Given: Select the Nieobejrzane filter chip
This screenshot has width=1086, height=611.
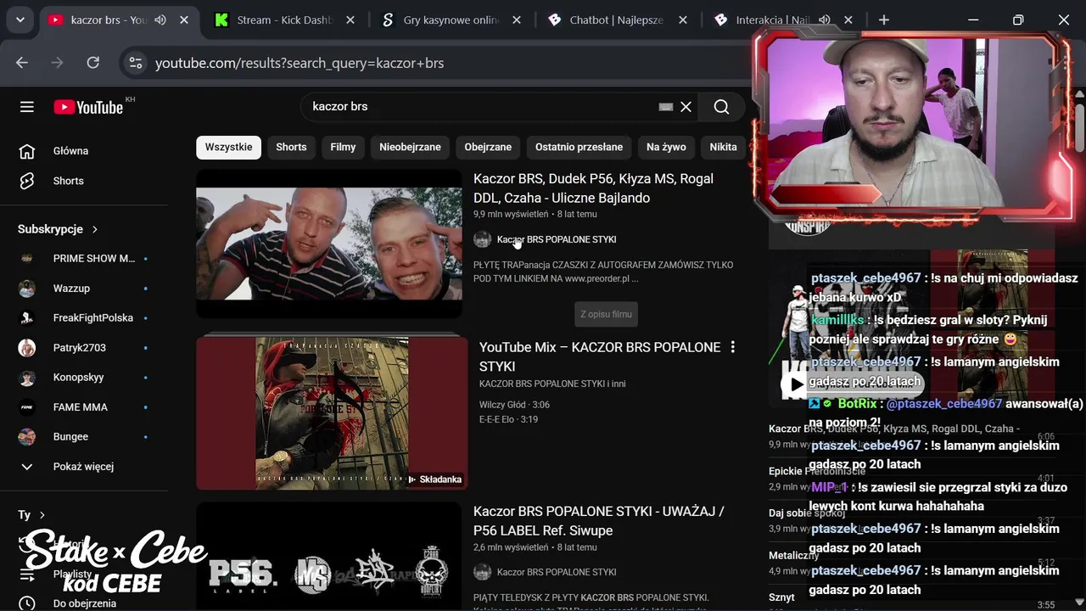Looking at the screenshot, I should point(410,147).
